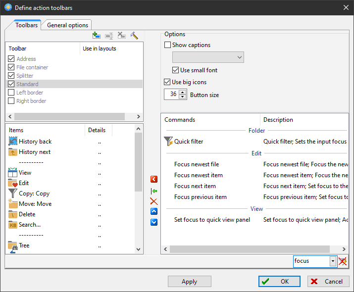Switch to General options tab
354x292 pixels.
[67, 25]
